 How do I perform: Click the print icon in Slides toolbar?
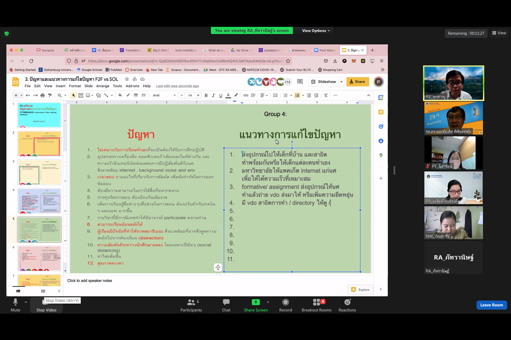pyautogui.click(x=43, y=96)
